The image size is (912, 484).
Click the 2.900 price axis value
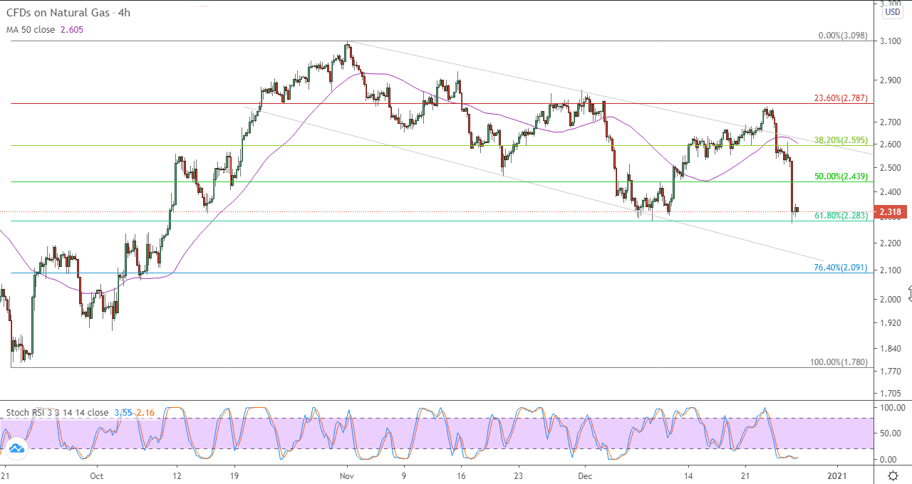[x=892, y=80]
